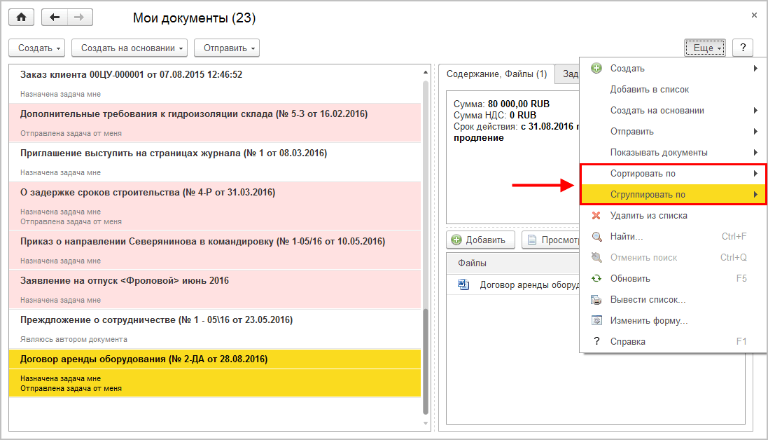Expand the Отправить dropdown in toolbar
Image resolution: width=768 pixels, height=440 pixels.
point(227,48)
